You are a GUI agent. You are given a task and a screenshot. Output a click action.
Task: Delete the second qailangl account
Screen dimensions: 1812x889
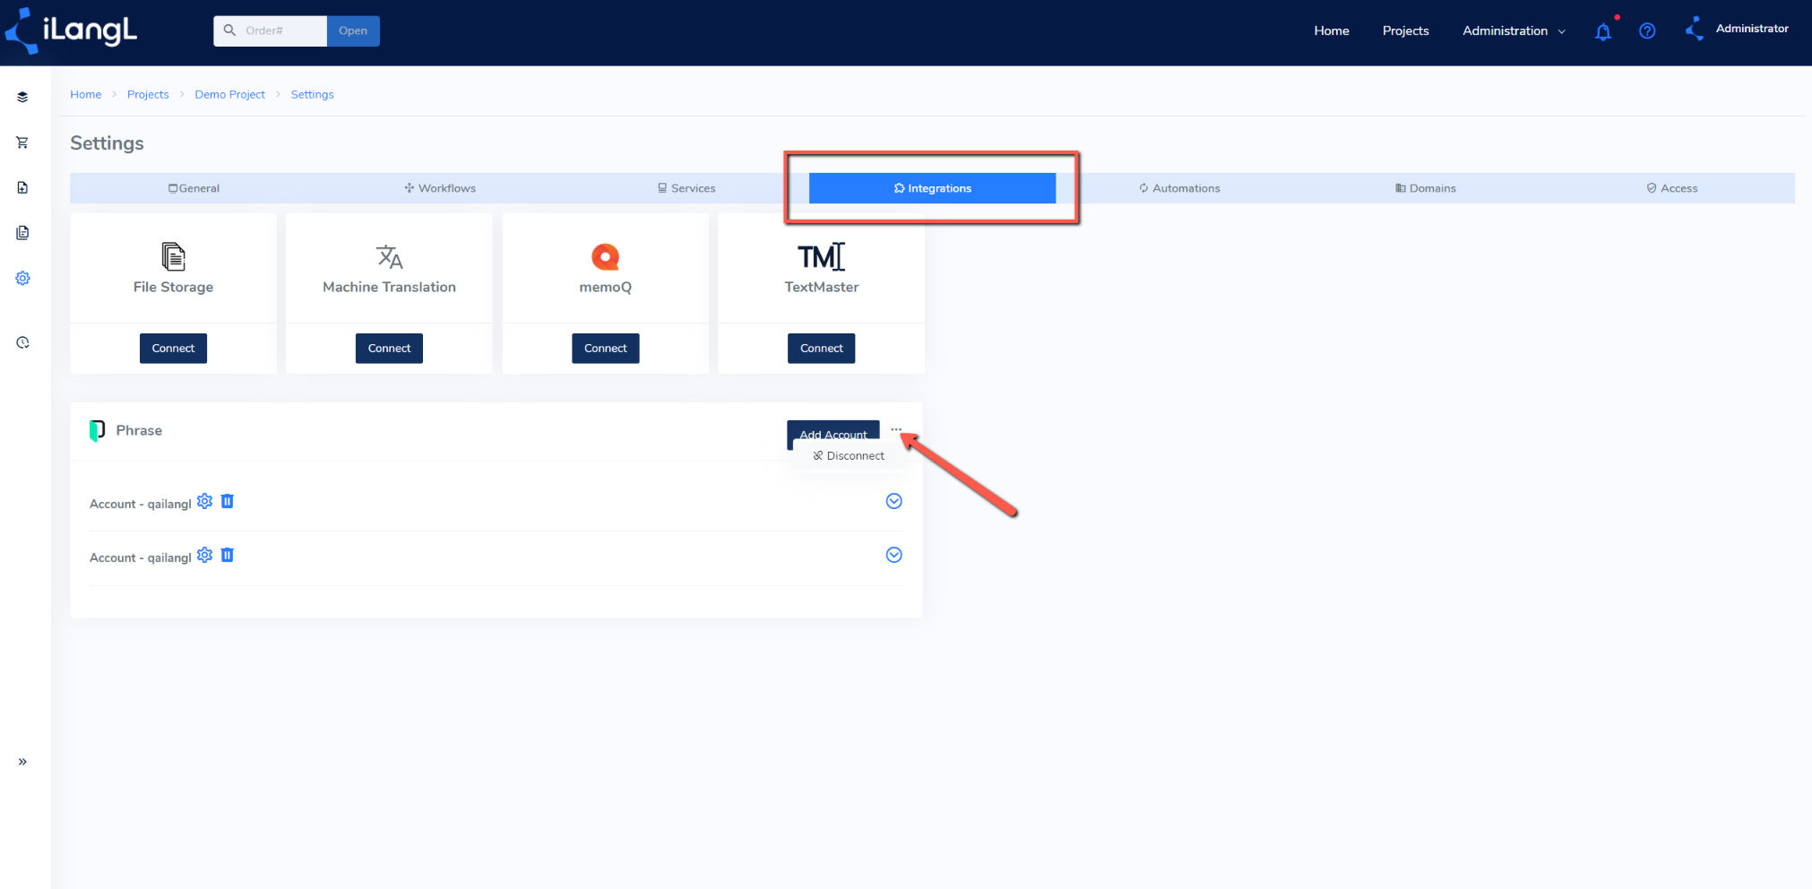(x=228, y=556)
